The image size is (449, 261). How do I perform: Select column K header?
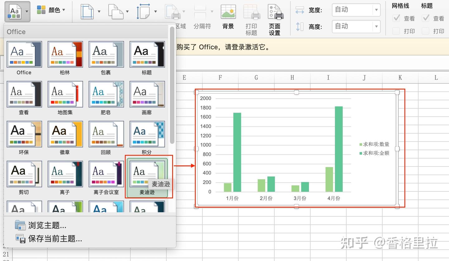(400, 77)
